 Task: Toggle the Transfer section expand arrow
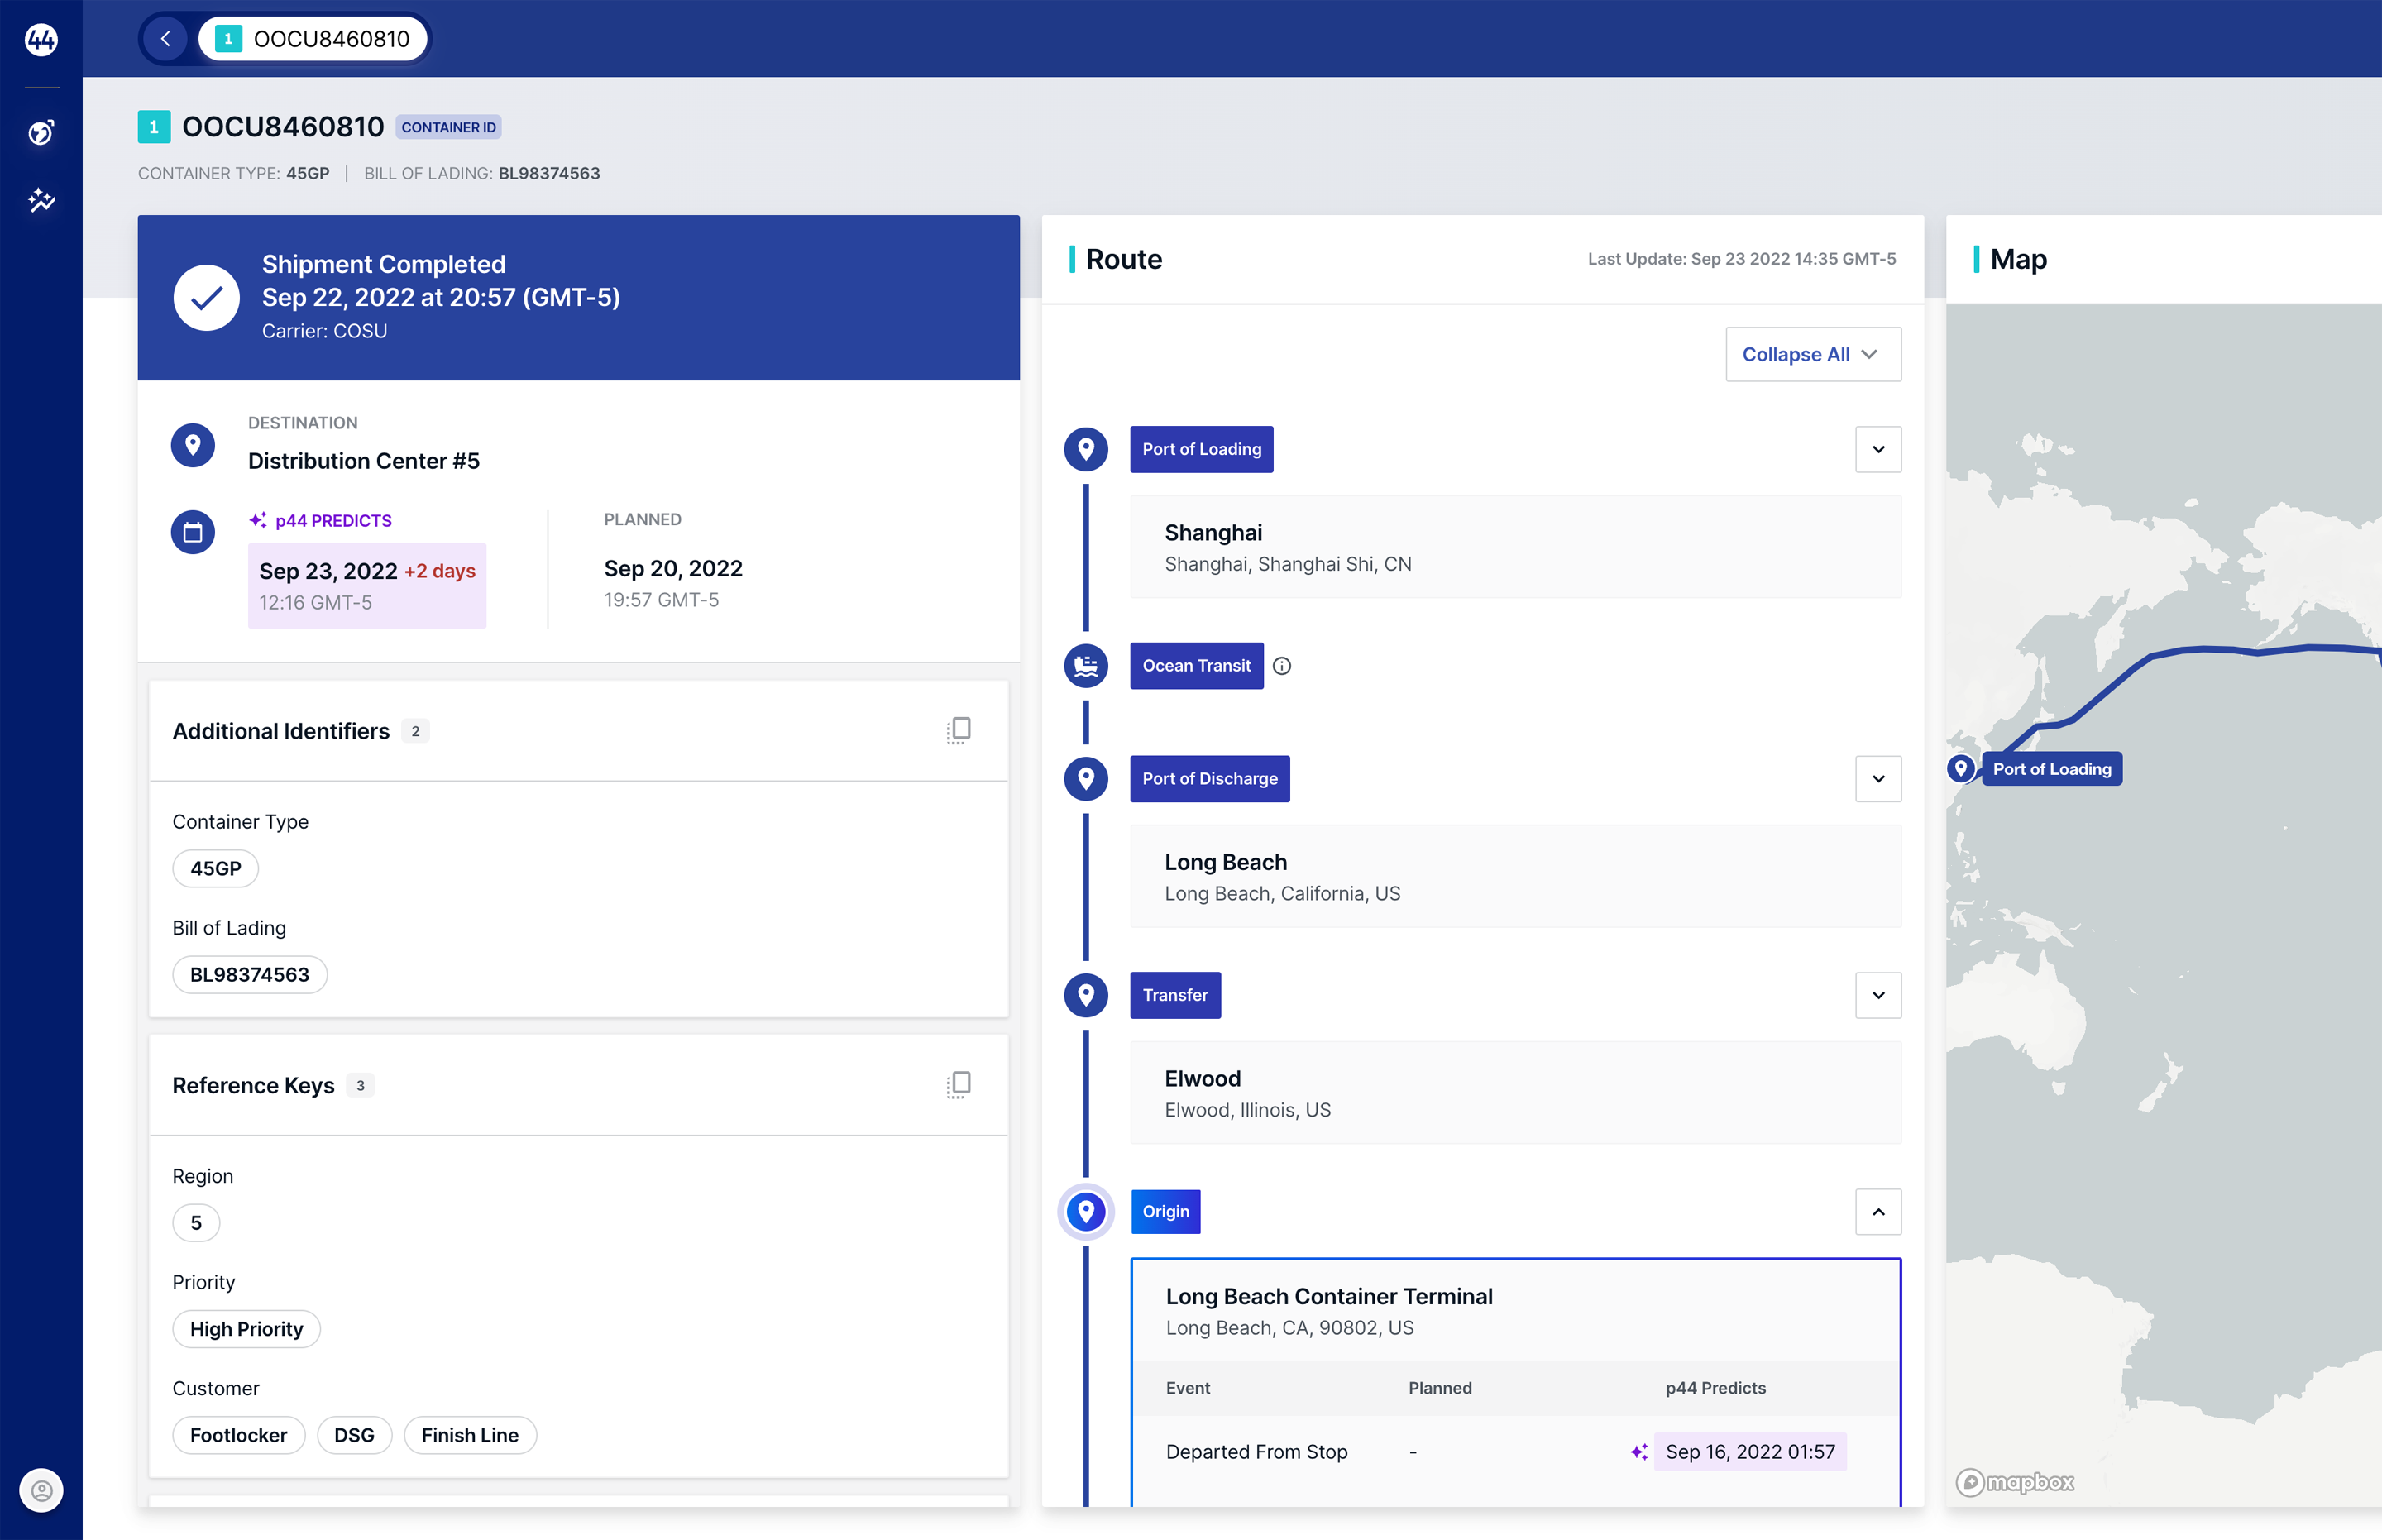tap(1878, 995)
